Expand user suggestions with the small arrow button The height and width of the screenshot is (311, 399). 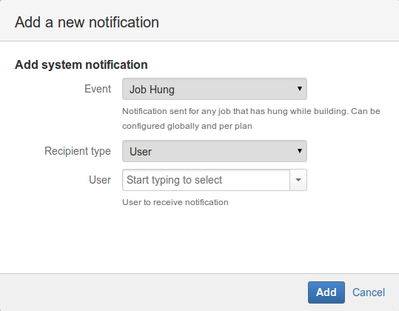coord(298,180)
